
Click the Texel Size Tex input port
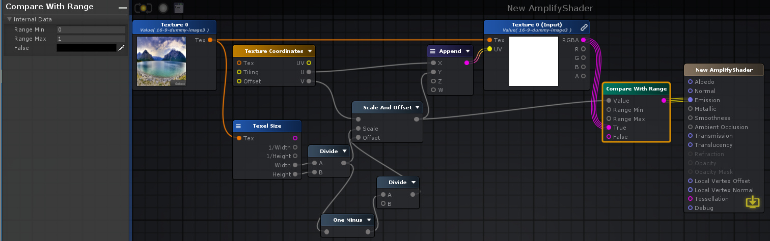click(x=239, y=138)
